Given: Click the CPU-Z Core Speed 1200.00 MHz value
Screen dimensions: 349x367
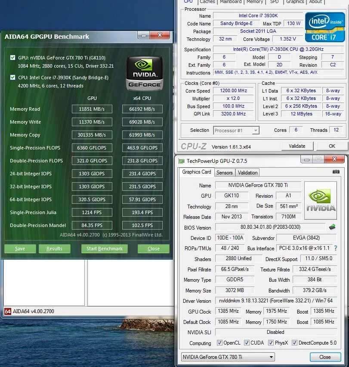Looking at the screenshot, I should 233,91.
